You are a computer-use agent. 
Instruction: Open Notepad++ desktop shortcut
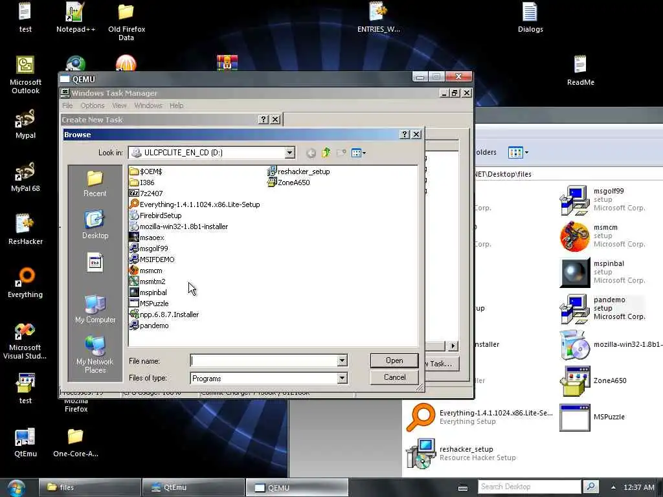point(75,17)
